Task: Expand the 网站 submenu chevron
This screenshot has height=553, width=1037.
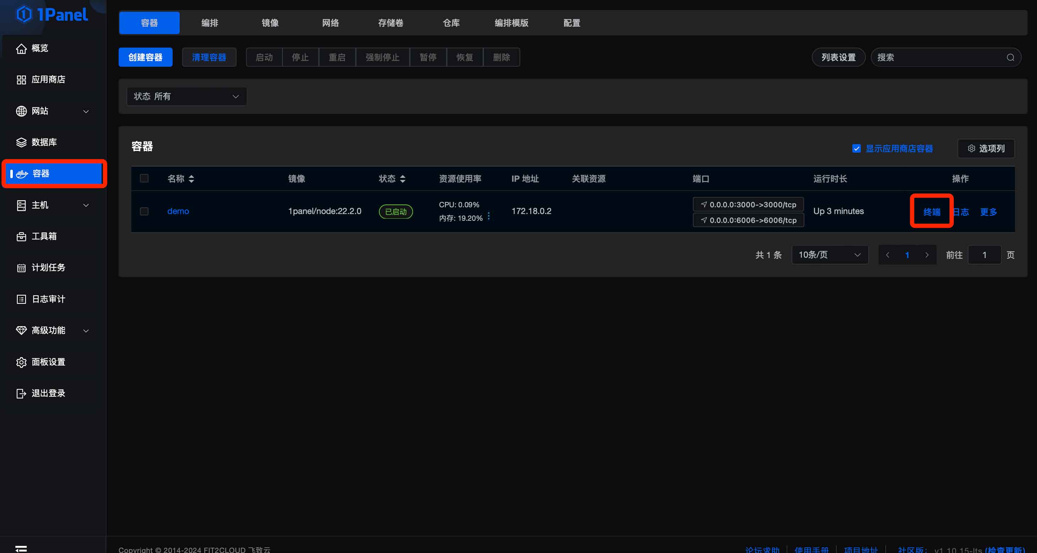Action: (86, 111)
